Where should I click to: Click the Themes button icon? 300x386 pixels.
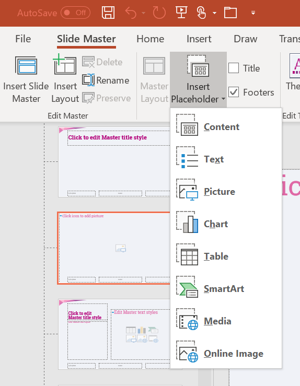point(295,66)
